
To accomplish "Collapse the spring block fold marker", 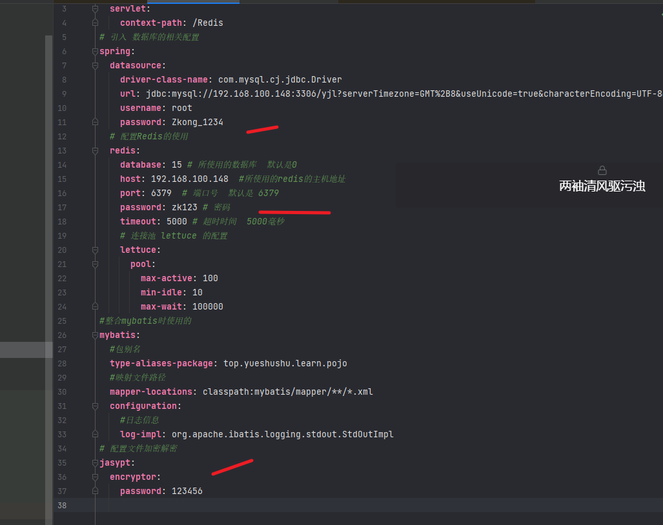I will click(95, 51).
